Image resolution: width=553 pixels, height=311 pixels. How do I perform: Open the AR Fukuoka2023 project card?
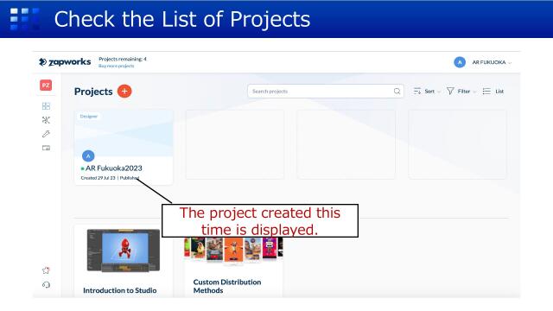[x=124, y=148]
